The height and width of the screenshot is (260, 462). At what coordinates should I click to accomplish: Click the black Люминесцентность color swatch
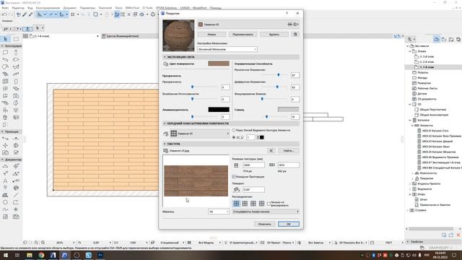219,109
